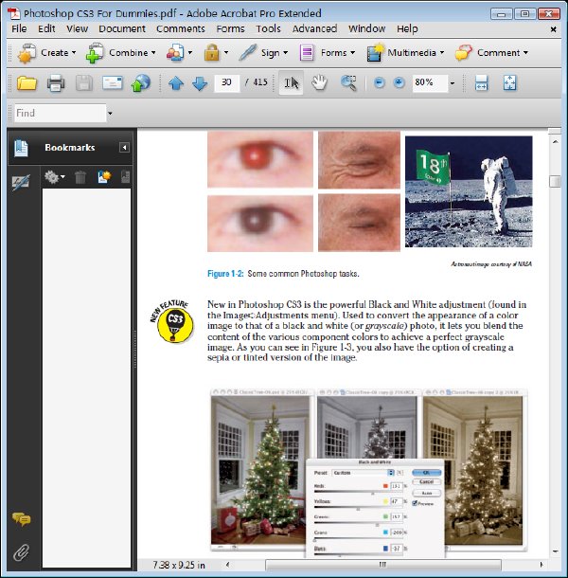Open the Comments menu
The width and height of the screenshot is (568, 578).
tap(181, 28)
